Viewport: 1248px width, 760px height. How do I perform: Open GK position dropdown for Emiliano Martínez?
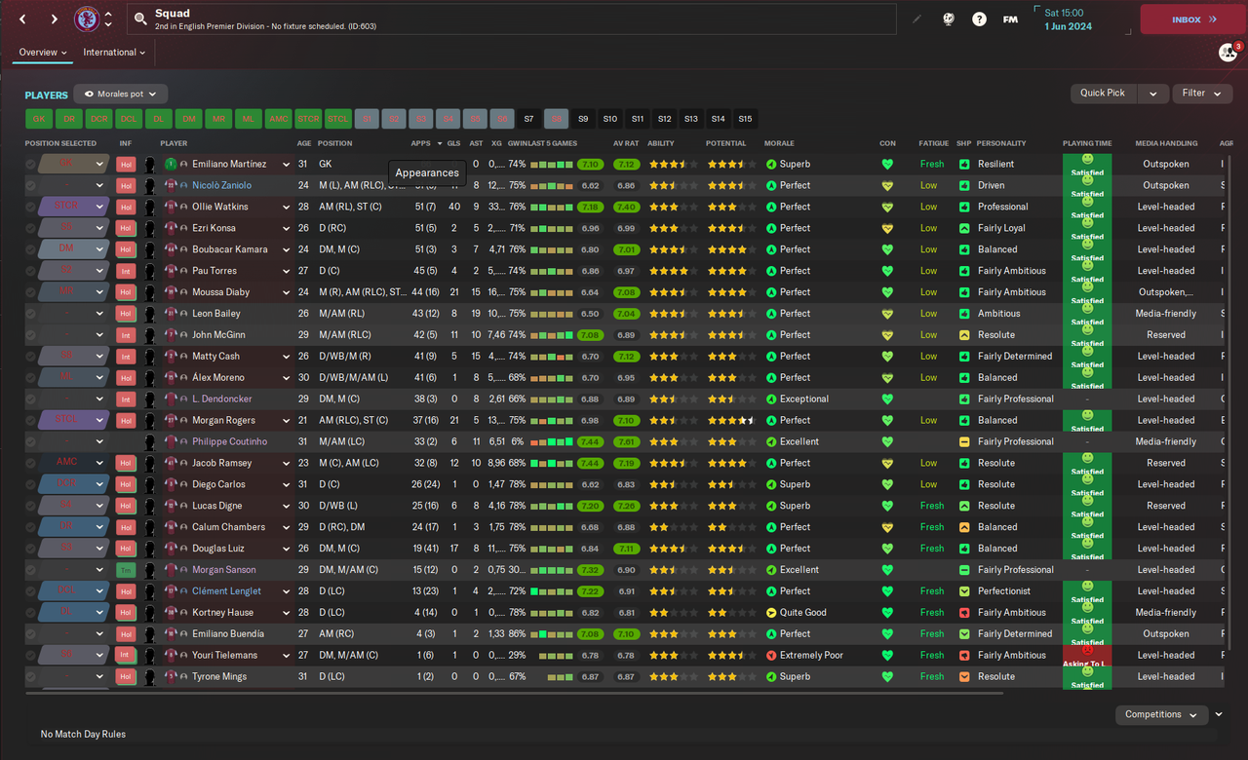(73, 164)
